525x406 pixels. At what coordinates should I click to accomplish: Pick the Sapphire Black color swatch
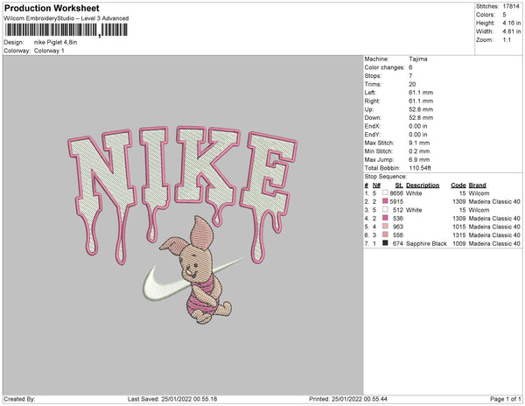[385, 243]
